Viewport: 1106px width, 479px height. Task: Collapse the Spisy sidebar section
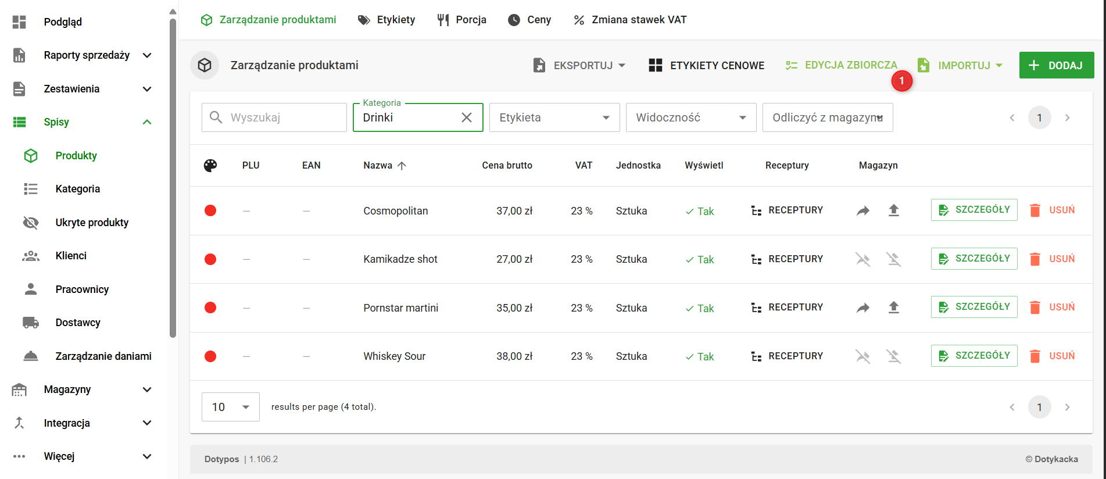(147, 122)
